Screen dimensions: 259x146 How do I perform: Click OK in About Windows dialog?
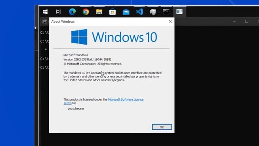click(162, 127)
